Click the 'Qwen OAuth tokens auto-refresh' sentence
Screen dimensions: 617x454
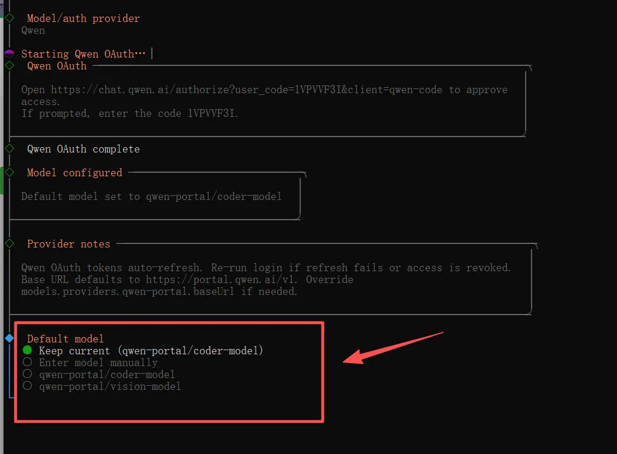pyautogui.click(x=112, y=268)
